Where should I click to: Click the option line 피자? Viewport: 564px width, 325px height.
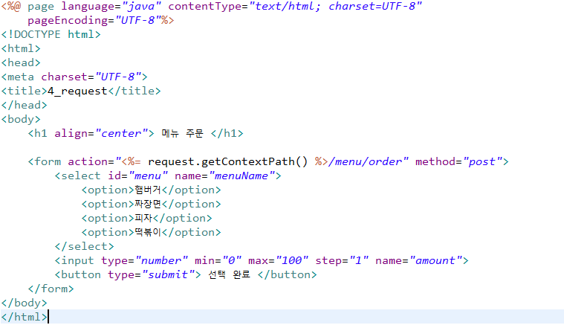pos(146,219)
